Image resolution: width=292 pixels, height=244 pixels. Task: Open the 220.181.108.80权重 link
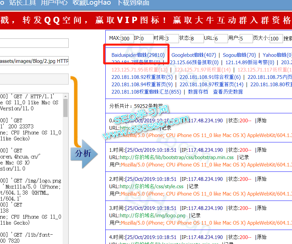point(271,84)
